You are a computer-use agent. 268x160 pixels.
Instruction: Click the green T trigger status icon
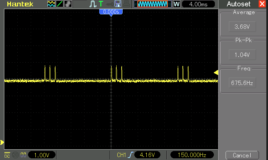[101, 4]
